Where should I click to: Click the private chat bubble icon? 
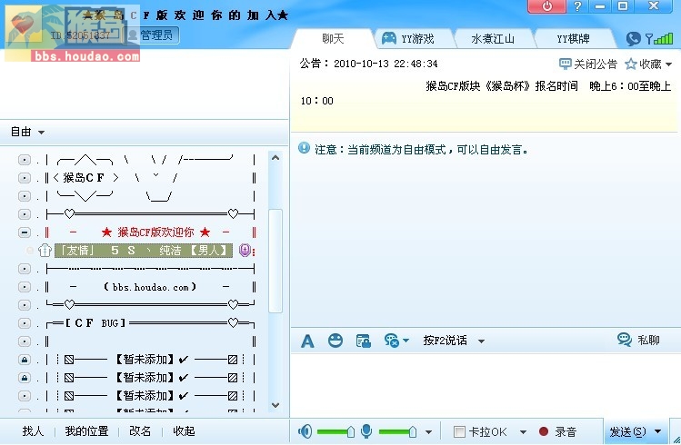click(x=625, y=340)
